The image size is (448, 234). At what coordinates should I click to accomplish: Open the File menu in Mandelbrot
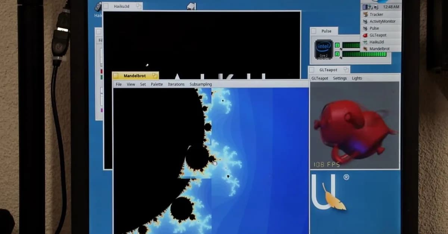pos(118,85)
